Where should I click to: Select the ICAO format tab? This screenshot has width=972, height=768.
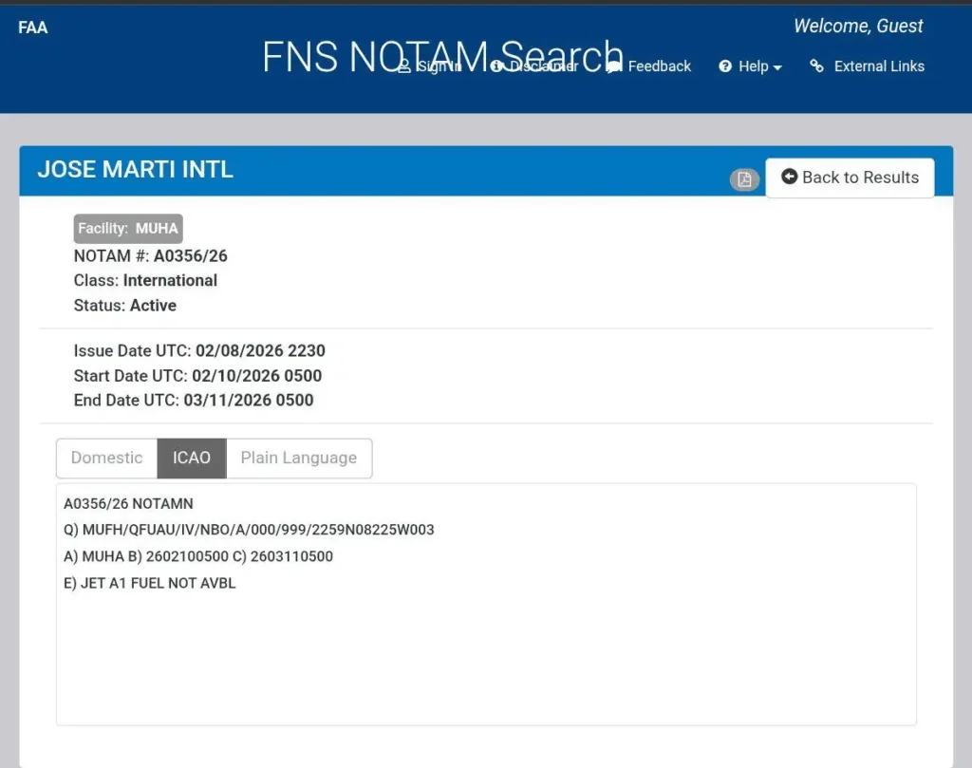(x=191, y=458)
